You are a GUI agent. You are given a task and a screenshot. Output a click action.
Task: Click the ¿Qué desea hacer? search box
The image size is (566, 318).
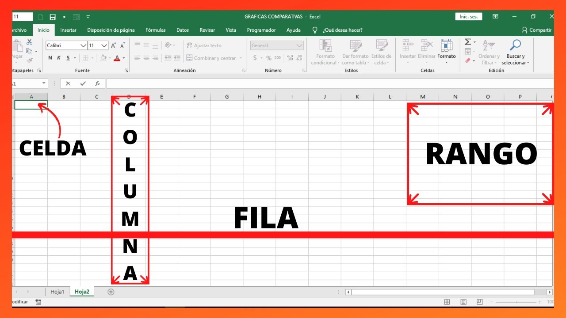pos(342,30)
